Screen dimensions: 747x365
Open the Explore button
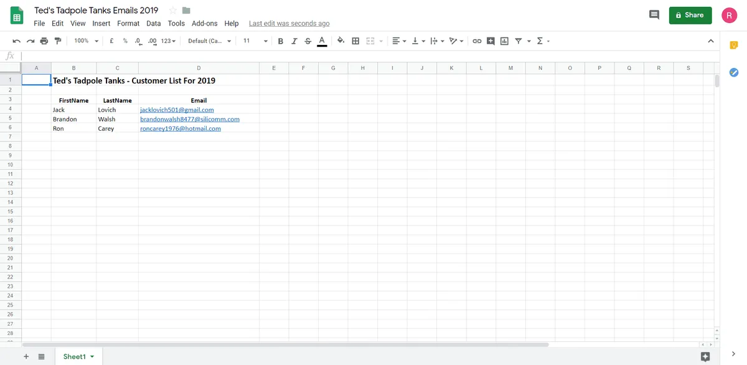(x=705, y=356)
